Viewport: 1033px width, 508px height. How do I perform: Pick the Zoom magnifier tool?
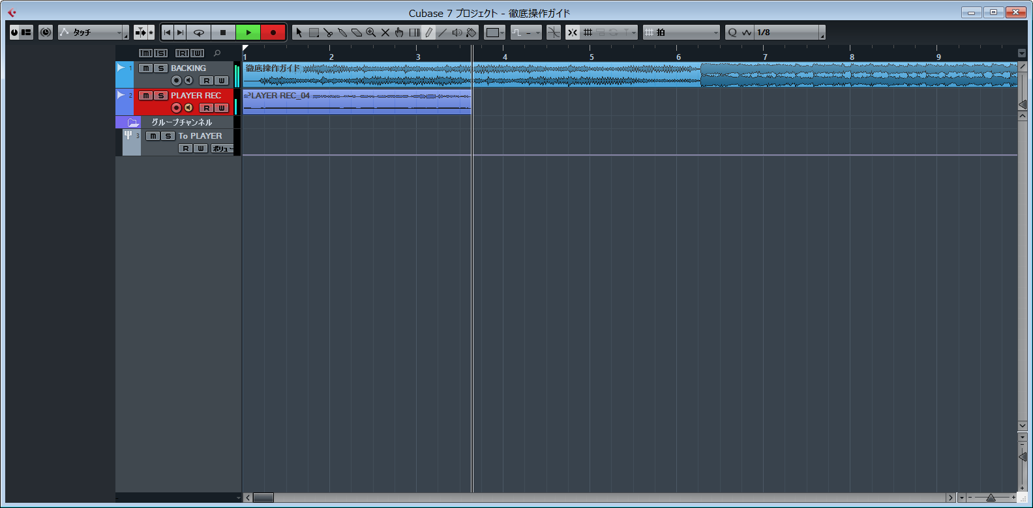pyautogui.click(x=371, y=33)
